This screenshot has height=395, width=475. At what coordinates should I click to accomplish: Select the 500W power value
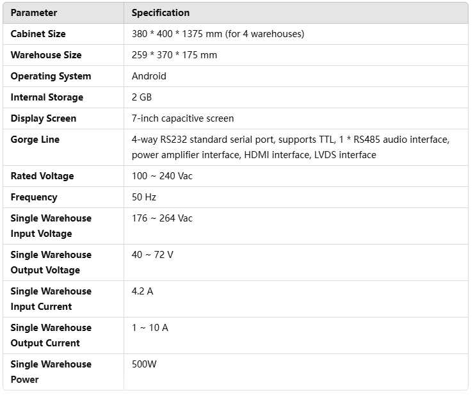pos(144,364)
